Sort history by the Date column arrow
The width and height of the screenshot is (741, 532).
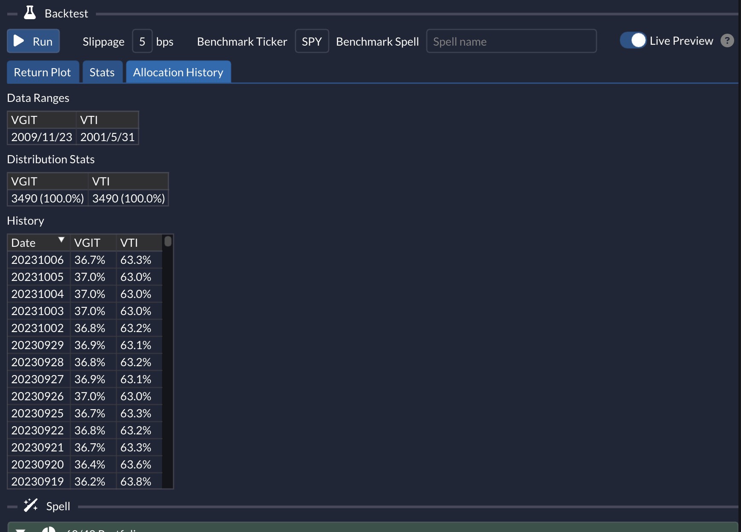pyautogui.click(x=61, y=240)
